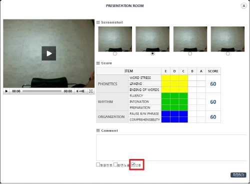This screenshot has height=184, width=250.
Task: Click the blue C cell for COMPREHENSIBILITY
Action: click(x=183, y=119)
